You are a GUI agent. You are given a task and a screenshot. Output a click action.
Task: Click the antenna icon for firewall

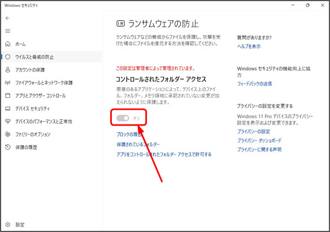pos(8,83)
